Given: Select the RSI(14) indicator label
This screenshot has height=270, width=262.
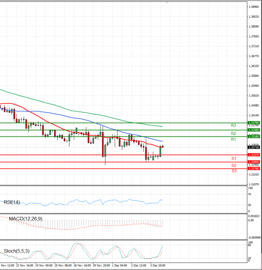Looking at the screenshot, I should 12,202.
